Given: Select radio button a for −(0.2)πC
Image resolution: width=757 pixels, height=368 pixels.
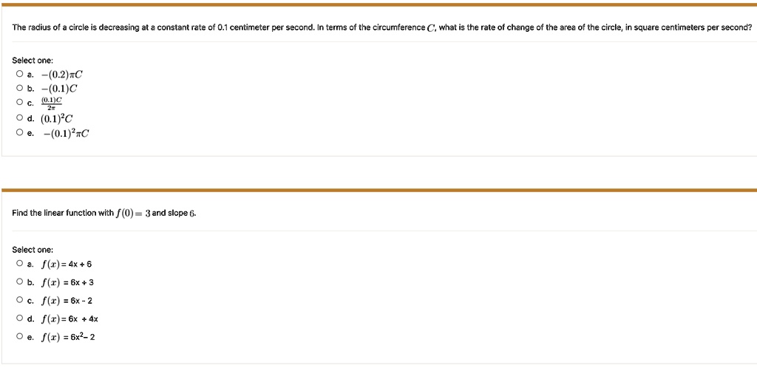Looking at the screenshot, I should click(x=19, y=74).
